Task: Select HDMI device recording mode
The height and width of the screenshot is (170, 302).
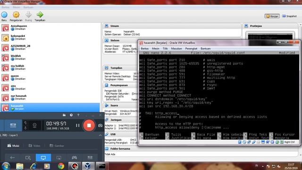Action: click(x=90, y=158)
